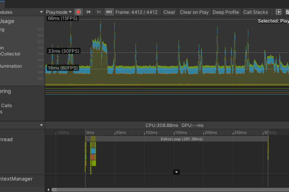289x192 pixels.
Task: Click the save profiler data icon
Action: (287, 12)
